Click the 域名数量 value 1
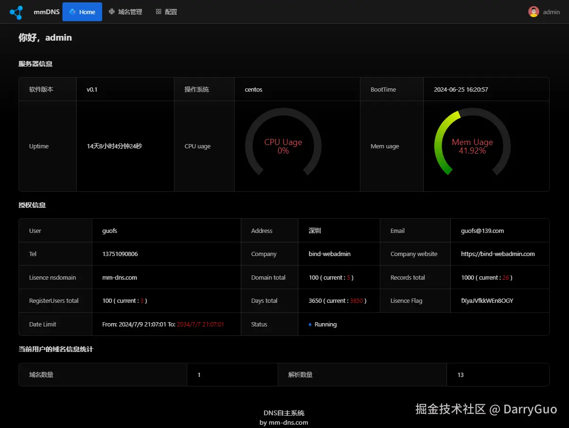The height and width of the screenshot is (428, 569). pos(199,375)
